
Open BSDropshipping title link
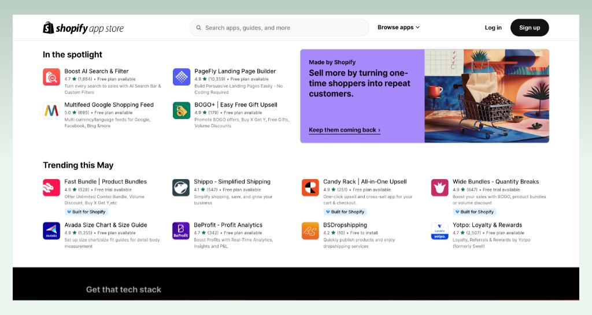(345, 225)
